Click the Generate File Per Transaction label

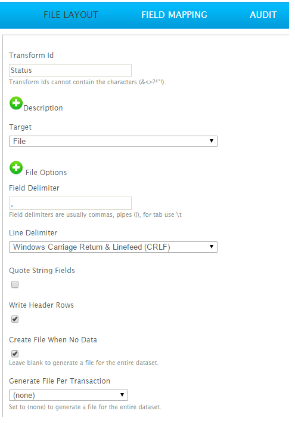60,381
